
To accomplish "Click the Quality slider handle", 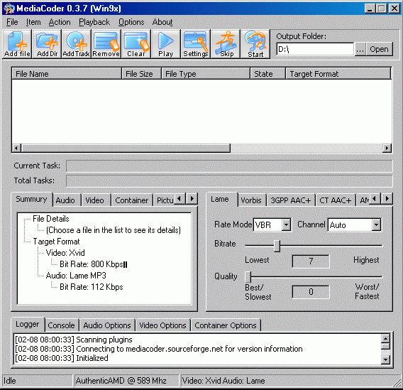I will pyautogui.click(x=248, y=277).
